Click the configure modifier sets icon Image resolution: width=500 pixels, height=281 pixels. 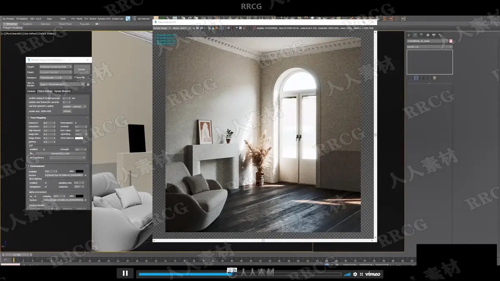click(435, 78)
